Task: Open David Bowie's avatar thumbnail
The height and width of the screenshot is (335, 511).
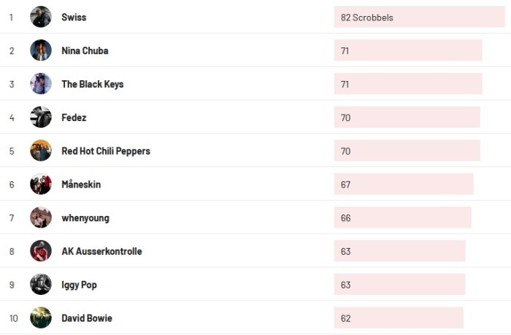Action: coord(41,318)
